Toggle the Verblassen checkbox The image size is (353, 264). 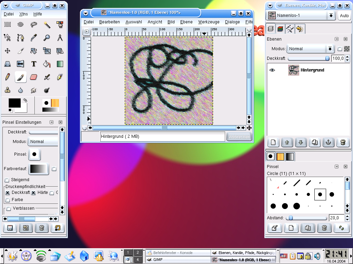coord(9,208)
